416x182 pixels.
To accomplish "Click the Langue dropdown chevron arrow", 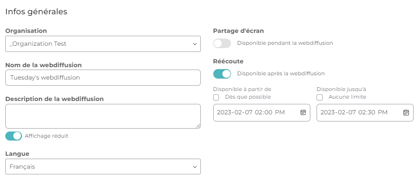I will [x=195, y=167].
